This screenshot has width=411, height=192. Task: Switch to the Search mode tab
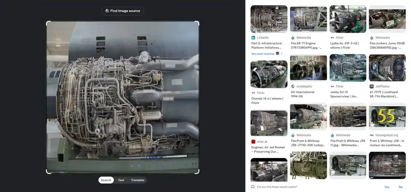[x=106, y=180]
